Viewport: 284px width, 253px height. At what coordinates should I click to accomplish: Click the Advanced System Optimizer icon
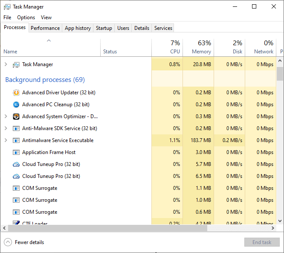coord(16,116)
